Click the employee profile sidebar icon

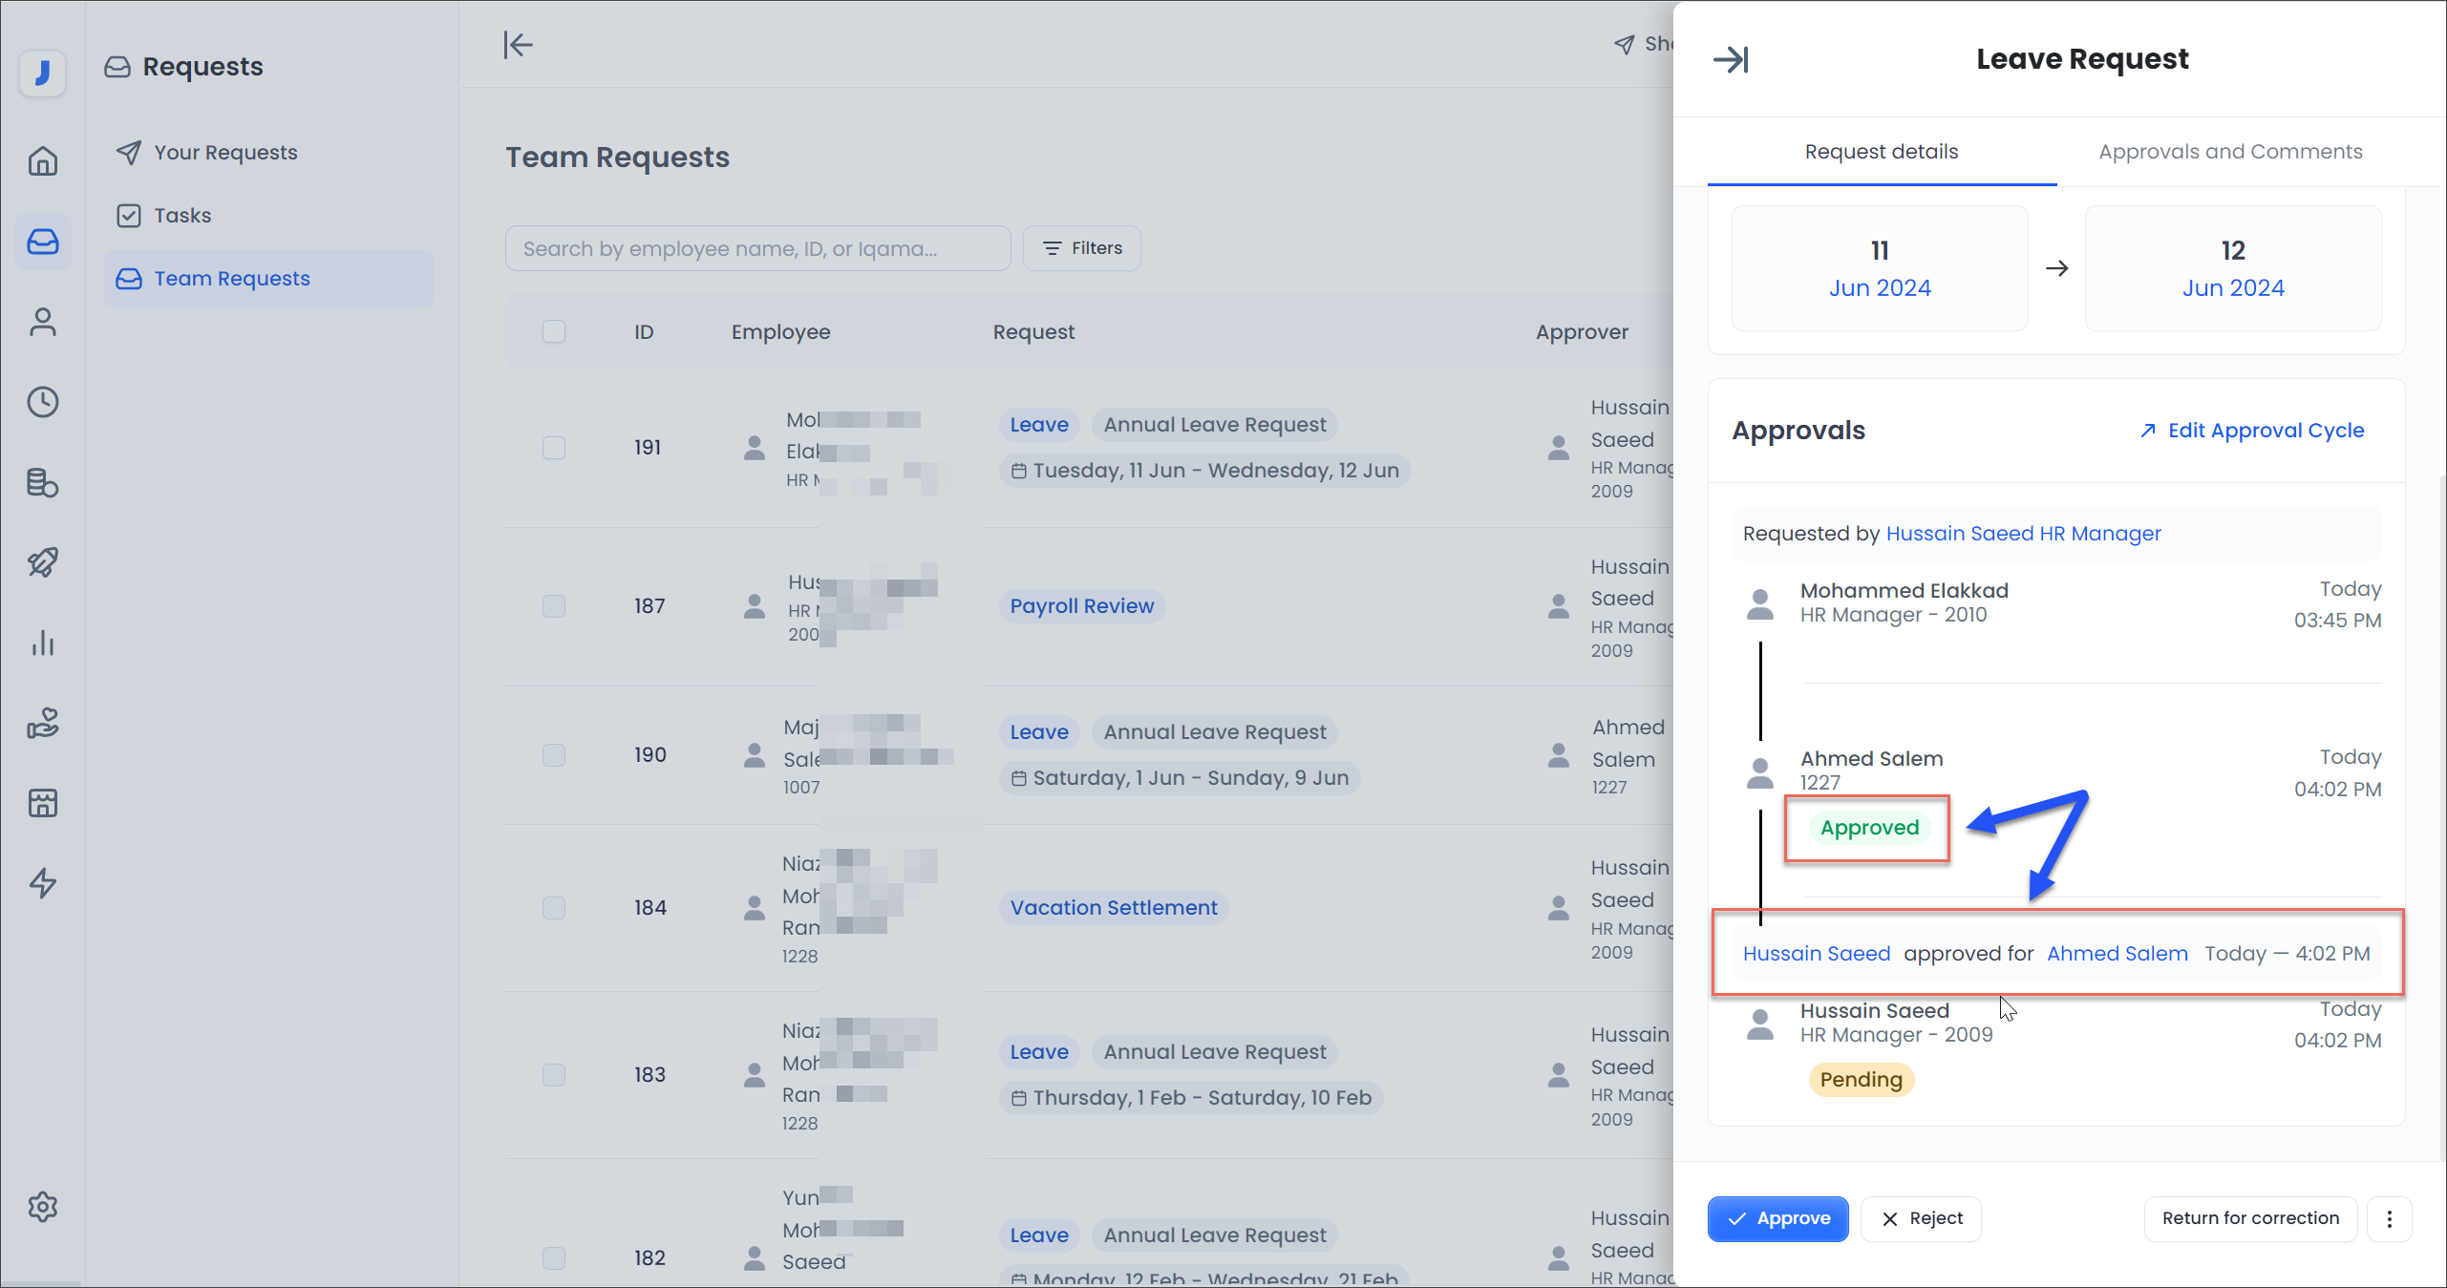(x=43, y=322)
